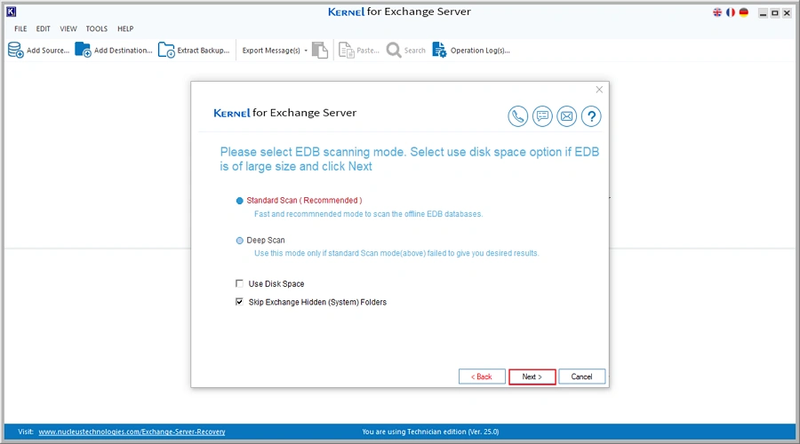Expand the Export Message(s) dropdown arrow
This screenshot has height=444, width=800.
[x=306, y=51]
